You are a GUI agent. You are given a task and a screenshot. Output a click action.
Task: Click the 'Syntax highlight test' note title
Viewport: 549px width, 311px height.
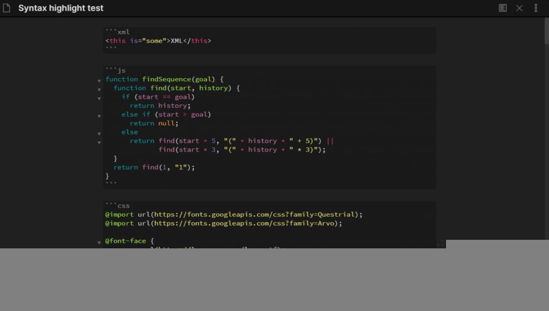pos(61,8)
